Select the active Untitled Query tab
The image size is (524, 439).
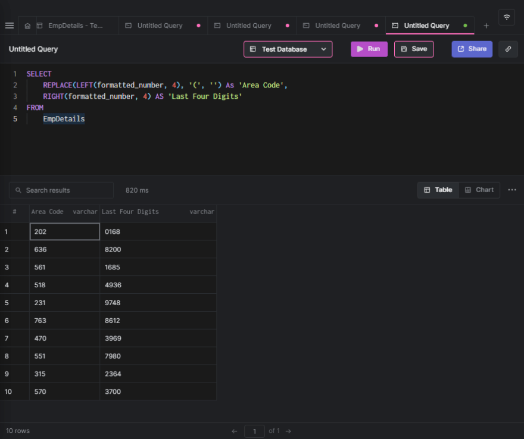coord(430,26)
